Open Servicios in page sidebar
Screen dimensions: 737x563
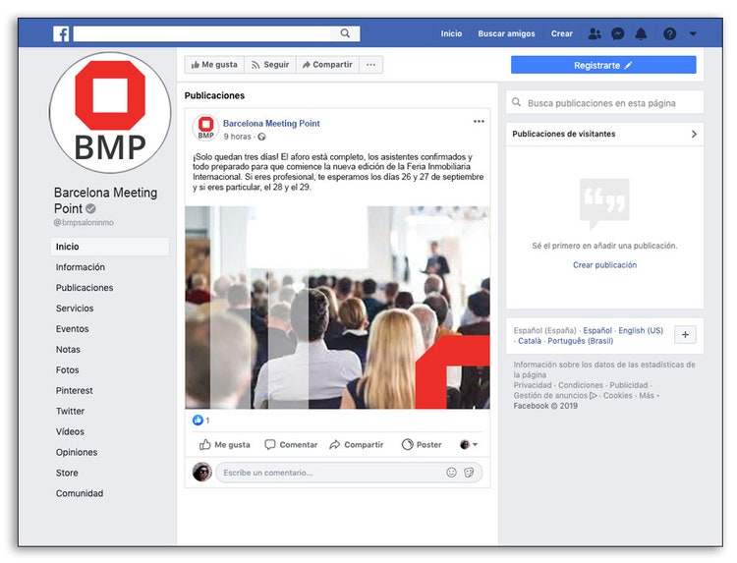click(75, 309)
